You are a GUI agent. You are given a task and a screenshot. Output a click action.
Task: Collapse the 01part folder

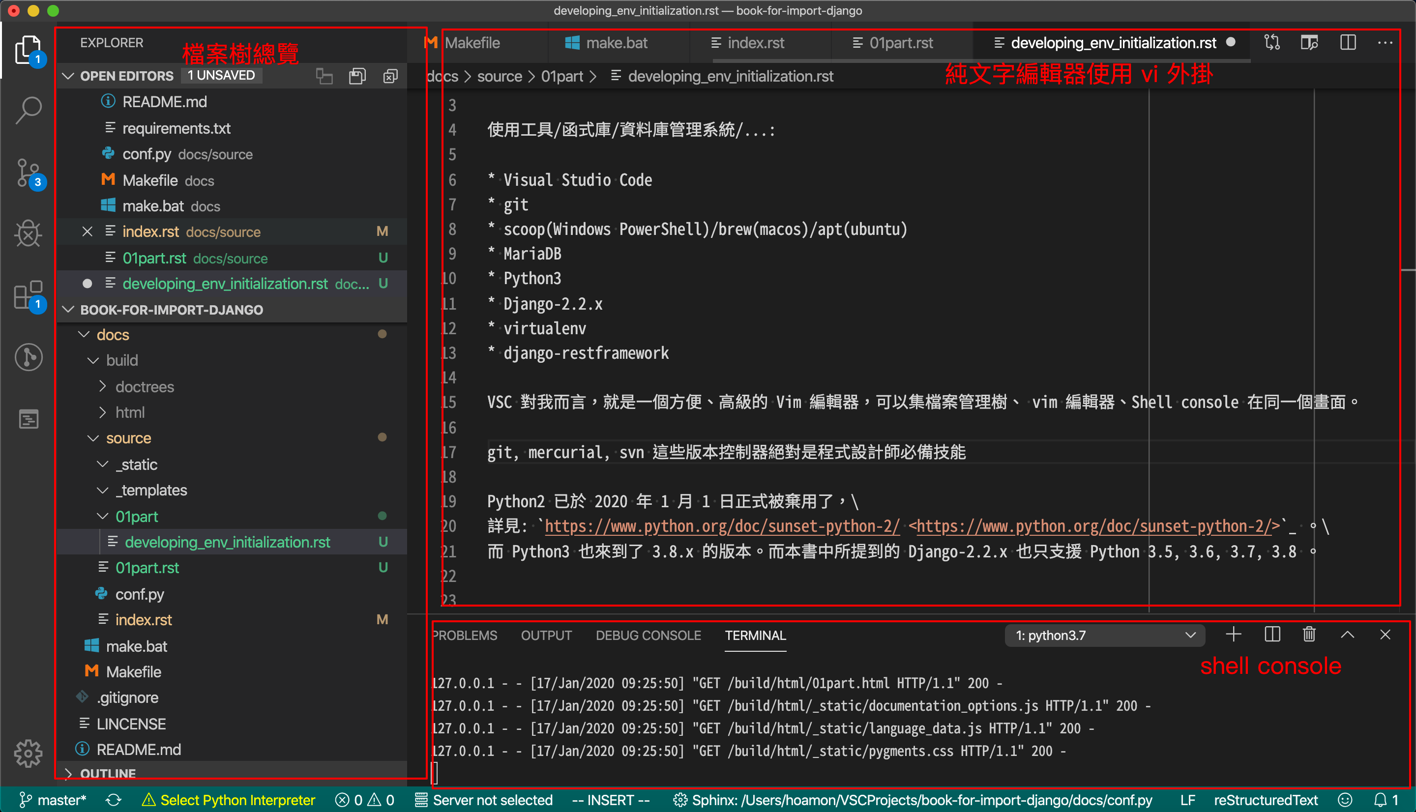coord(103,516)
